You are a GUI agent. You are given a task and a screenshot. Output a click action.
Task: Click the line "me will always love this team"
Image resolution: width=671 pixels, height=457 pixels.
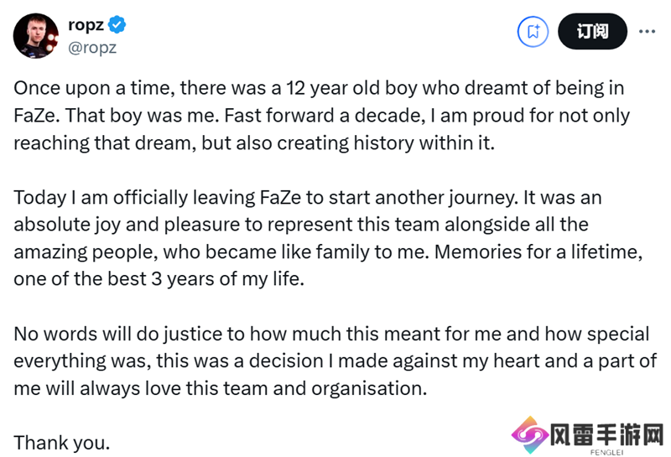tap(221, 388)
